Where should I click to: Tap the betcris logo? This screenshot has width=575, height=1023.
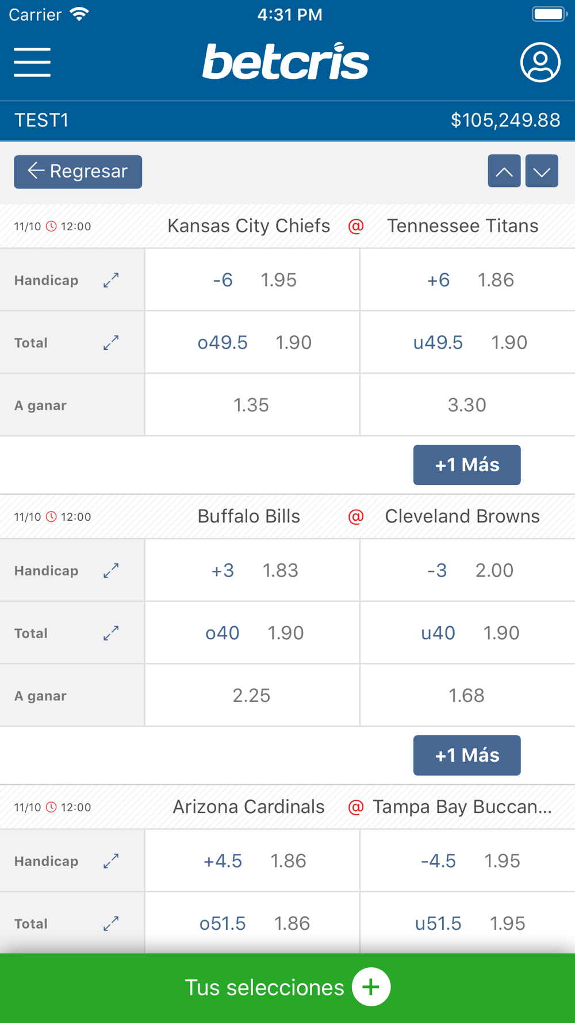286,61
